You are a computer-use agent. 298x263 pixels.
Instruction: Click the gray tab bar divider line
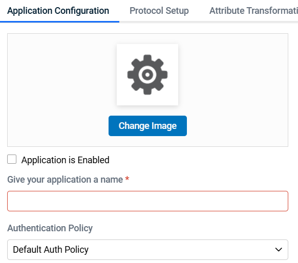[x=208, y=22]
